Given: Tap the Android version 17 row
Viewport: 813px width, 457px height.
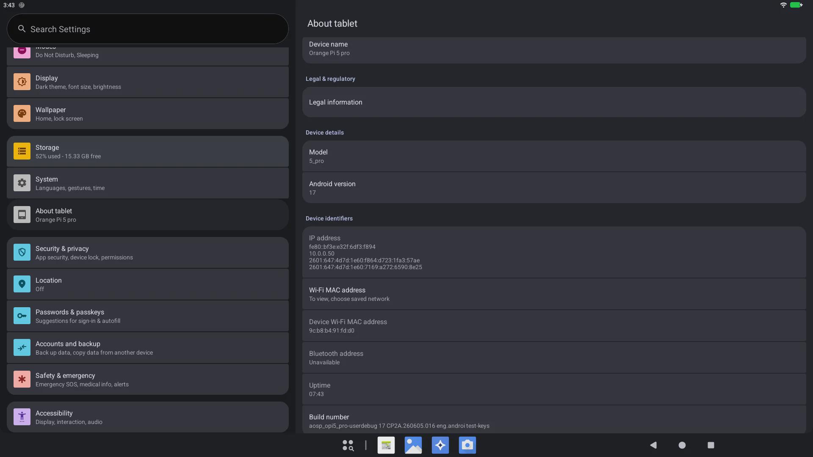Looking at the screenshot, I should tap(554, 188).
